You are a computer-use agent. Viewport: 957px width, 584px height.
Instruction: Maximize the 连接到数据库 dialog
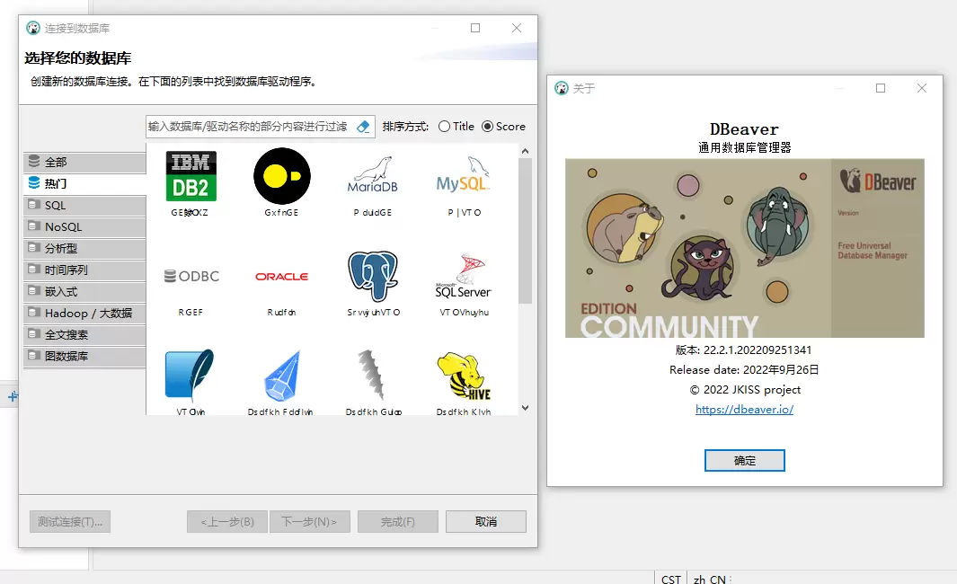475,28
